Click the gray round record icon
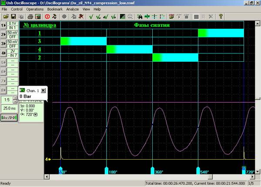Screen dimensions: 261x187 point(64,17)
